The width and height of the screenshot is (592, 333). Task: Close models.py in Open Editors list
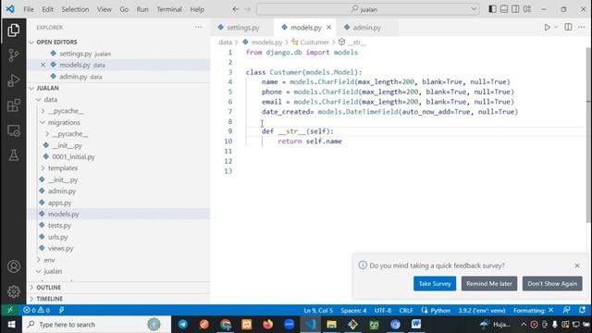(x=43, y=65)
